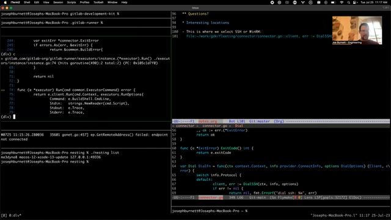This screenshot has width=391, height=220.
Task: Click the battery status icon
Action: tap(333, 2)
